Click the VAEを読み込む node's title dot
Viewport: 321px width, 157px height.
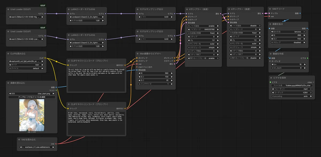tap(19, 140)
